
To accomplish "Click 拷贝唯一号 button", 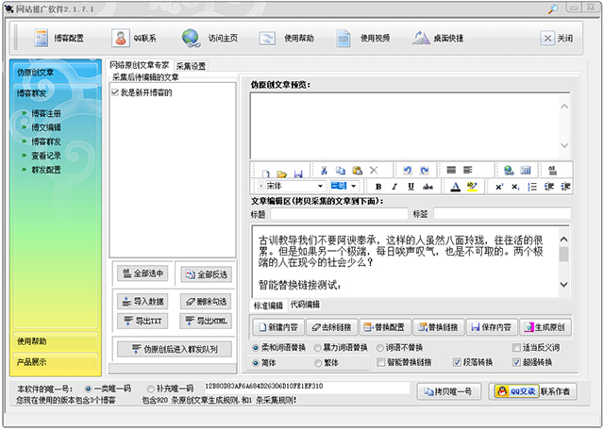I will (449, 392).
